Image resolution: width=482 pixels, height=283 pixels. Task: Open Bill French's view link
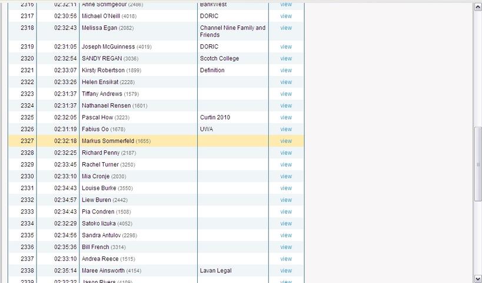(x=286, y=247)
